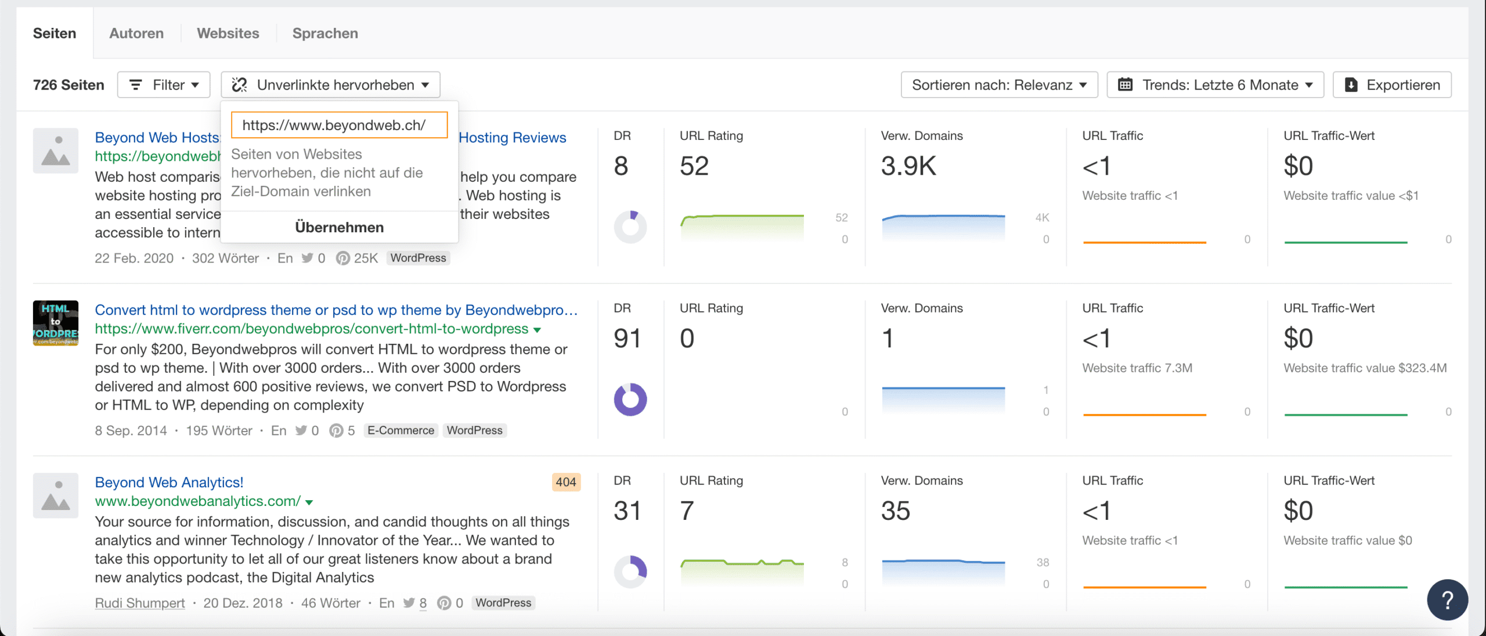Open www.beyondwebanalytics.com link

[x=198, y=501]
